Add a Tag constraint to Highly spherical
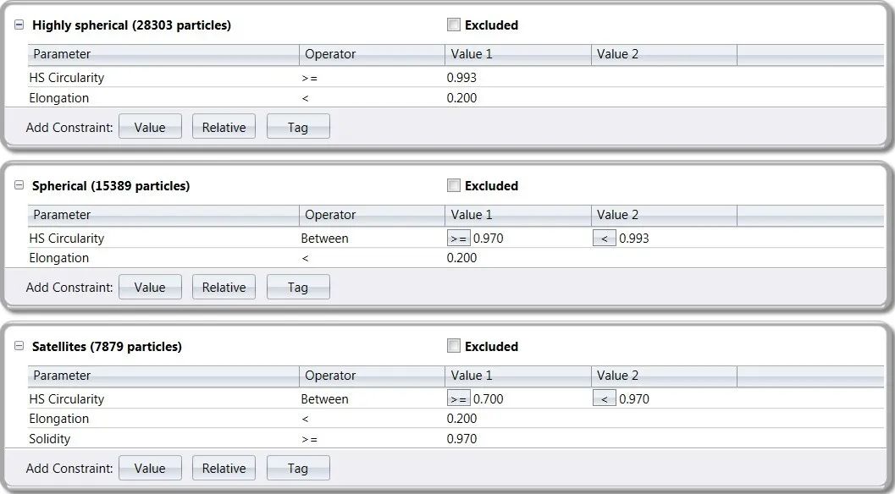 [297, 128]
